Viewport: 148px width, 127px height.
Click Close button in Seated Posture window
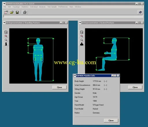pyautogui.click(x=135, y=87)
